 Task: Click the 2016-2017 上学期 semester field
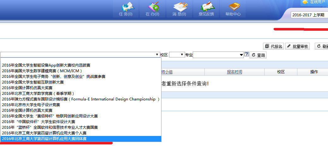click(309, 15)
